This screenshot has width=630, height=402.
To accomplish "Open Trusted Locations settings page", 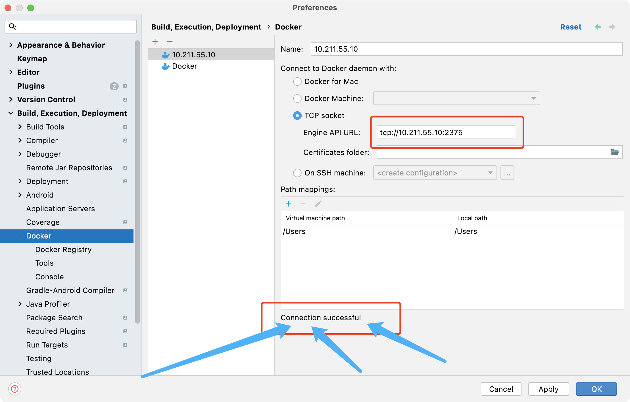I will 57,372.
